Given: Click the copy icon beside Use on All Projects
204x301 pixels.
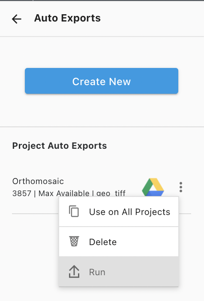Looking at the screenshot, I should pos(74,211).
